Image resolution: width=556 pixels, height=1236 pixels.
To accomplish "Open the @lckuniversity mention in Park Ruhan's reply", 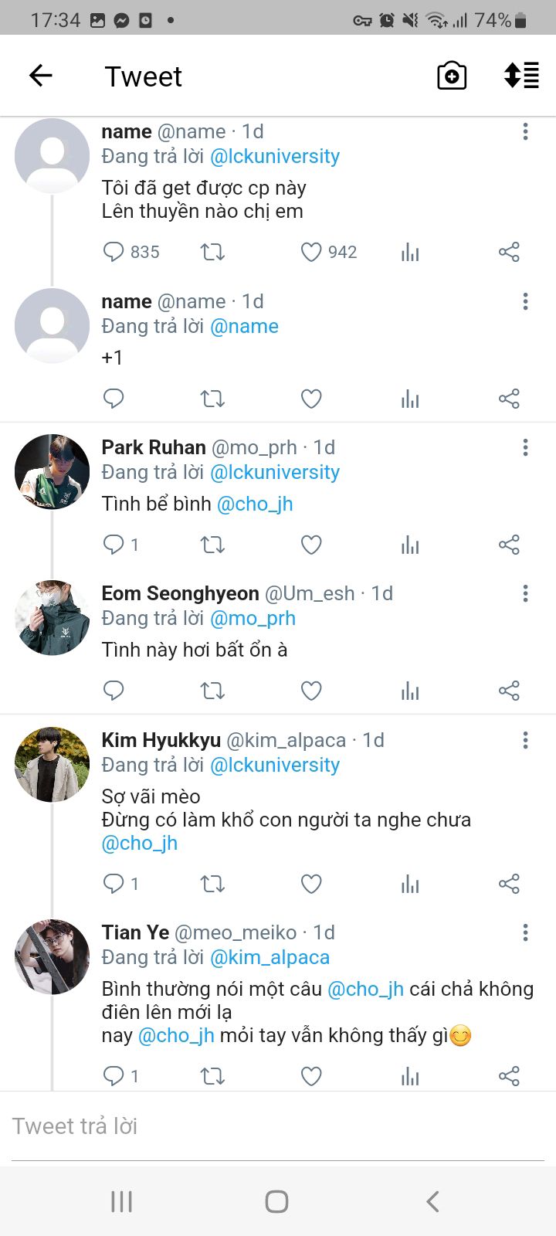I will point(275,472).
